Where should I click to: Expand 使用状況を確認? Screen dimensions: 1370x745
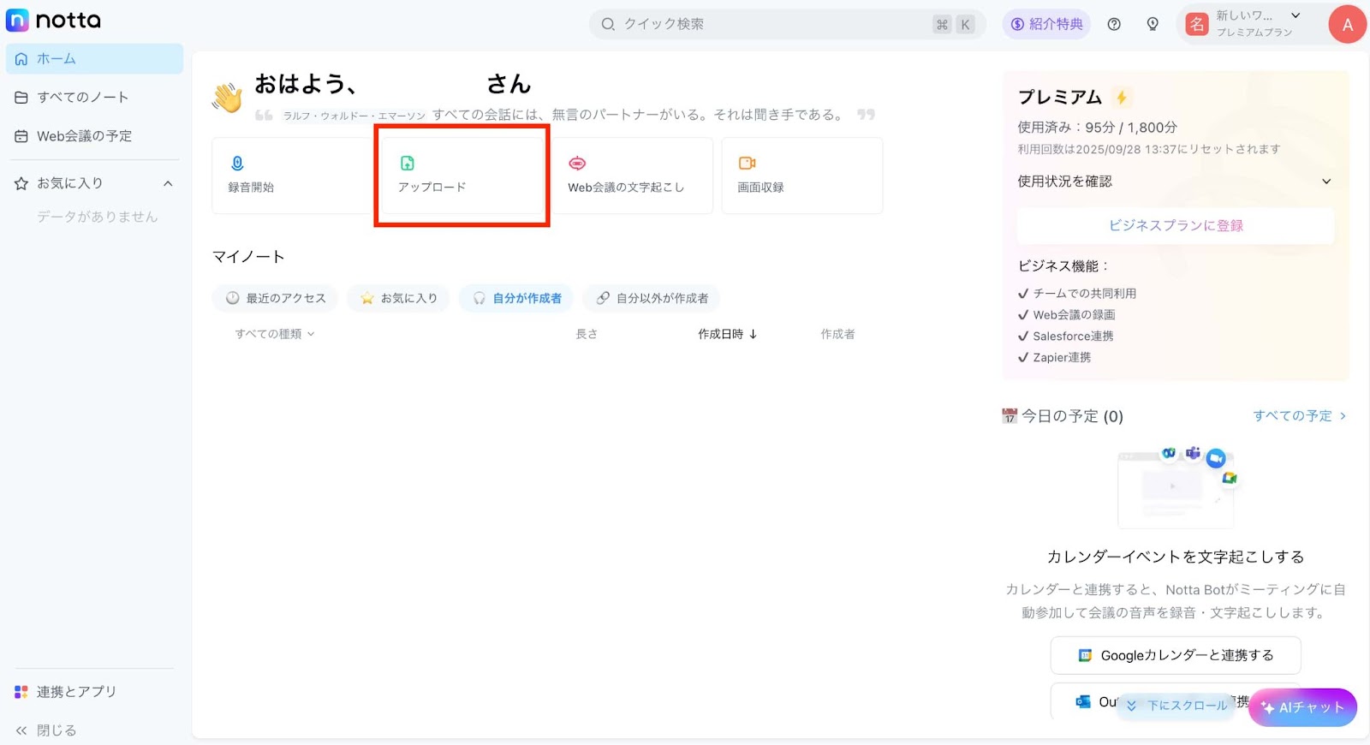pyautogui.click(x=1174, y=182)
